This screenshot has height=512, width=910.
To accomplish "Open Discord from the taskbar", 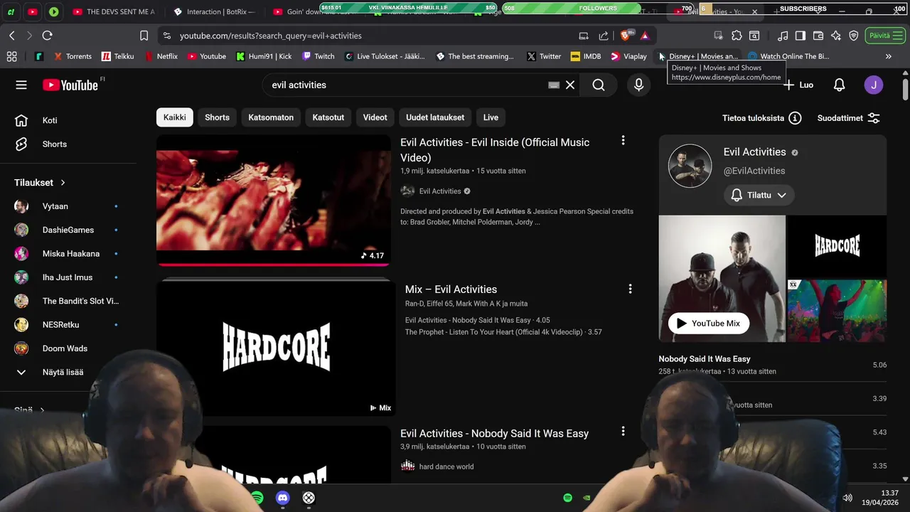I will pyautogui.click(x=283, y=498).
